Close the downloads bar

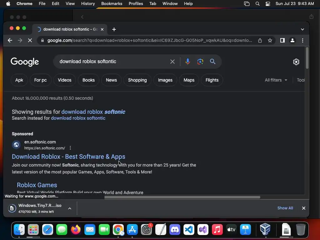tap(304, 208)
